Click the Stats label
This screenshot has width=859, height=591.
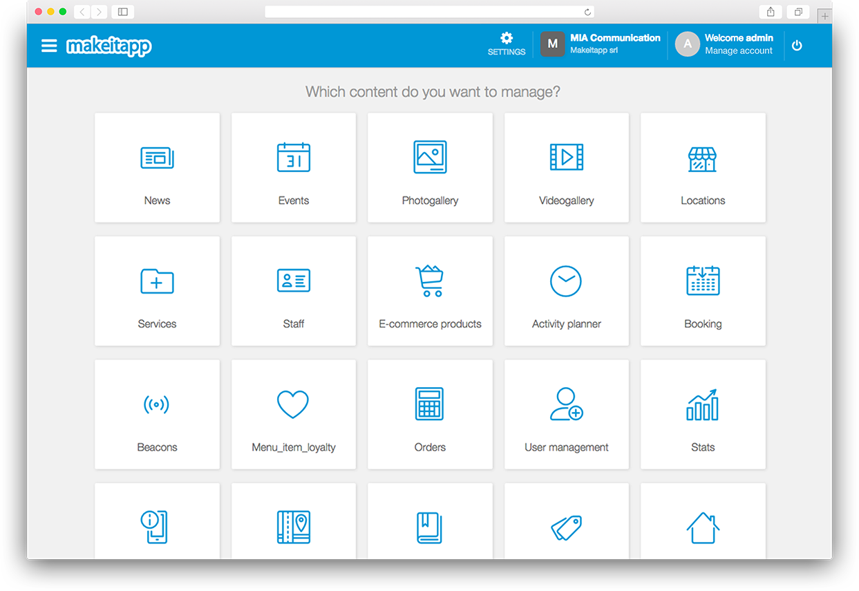pos(703,447)
